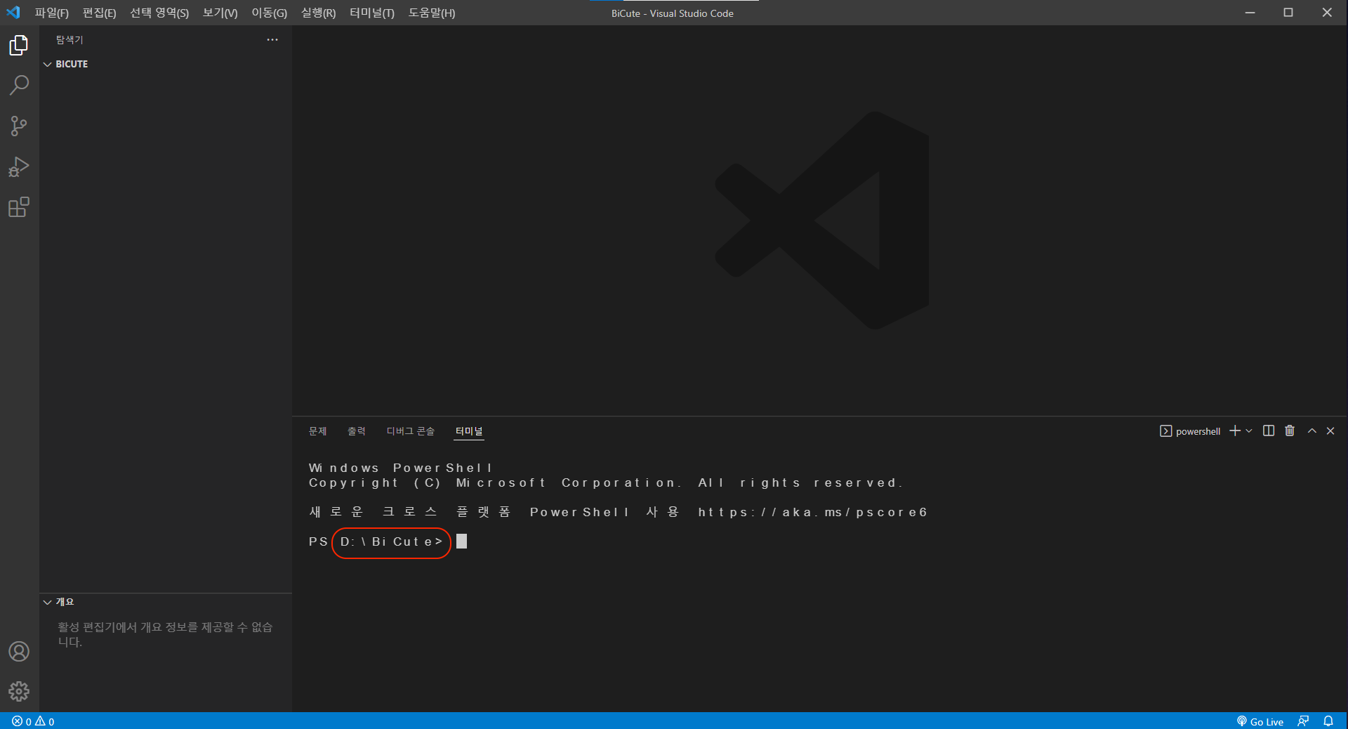Image resolution: width=1348 pixels, height=729 pixels.
Task: Open the 도움말(H) menu
Action: [x=432, y=13]
